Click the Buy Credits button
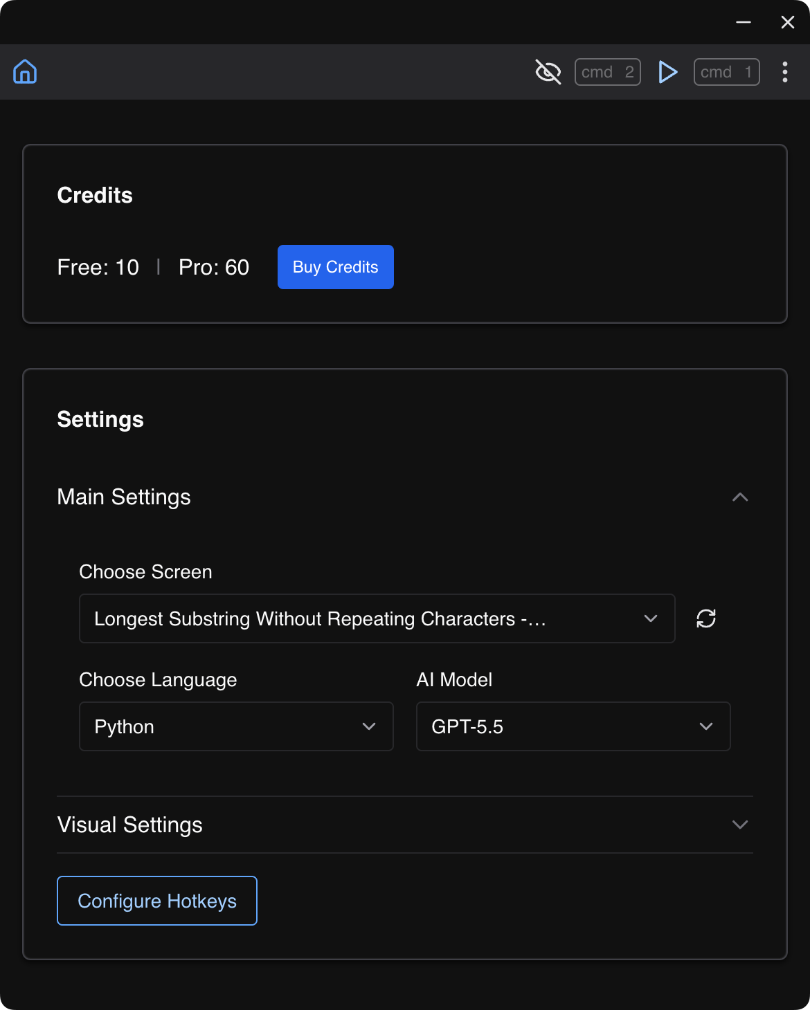The height and width of the screenshot is (1010, 810). (336, 267)
